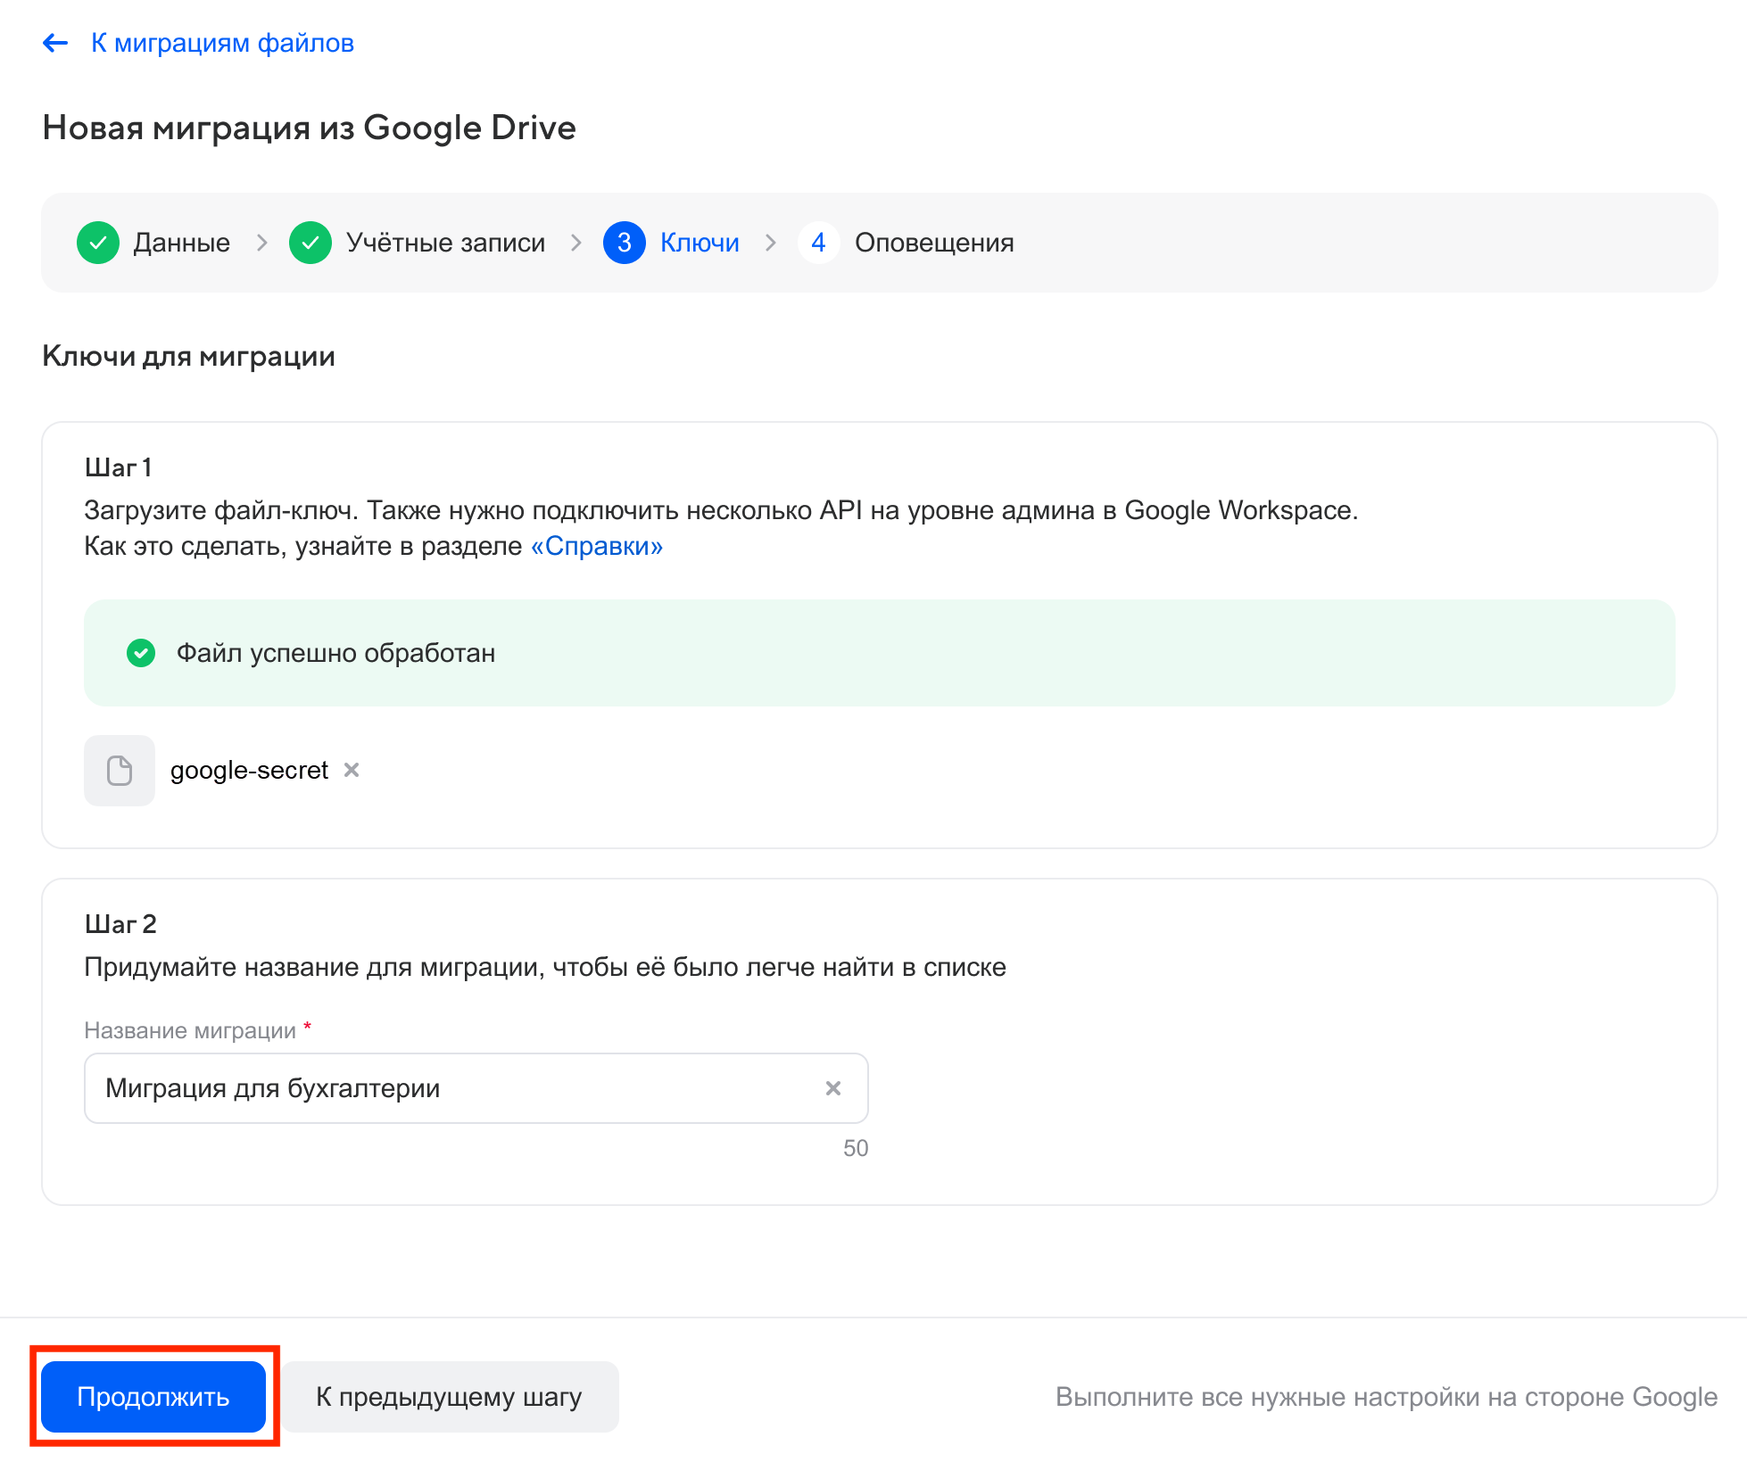
Task: Click the green checkmark on Учётные записи step
Action: [x=310, y=242]
